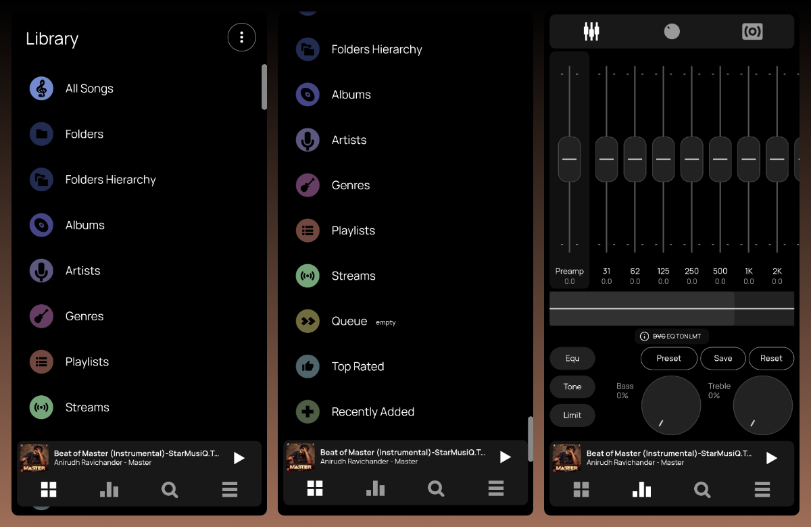Toggle the Tone button
The width and height of the screenshot is (811, 527).
tap(572, 386)
